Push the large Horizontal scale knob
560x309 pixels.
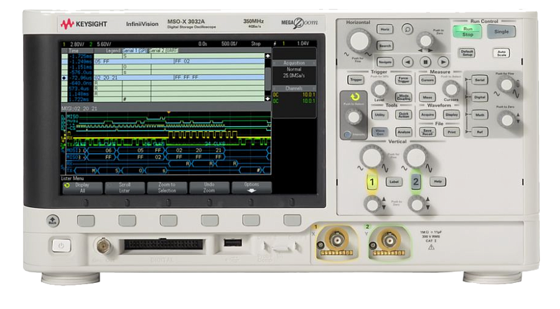click(359, 40)
